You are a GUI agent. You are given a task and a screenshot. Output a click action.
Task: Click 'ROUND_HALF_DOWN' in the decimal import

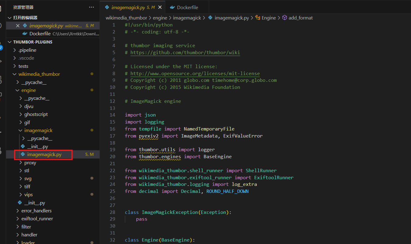point(227,191)
